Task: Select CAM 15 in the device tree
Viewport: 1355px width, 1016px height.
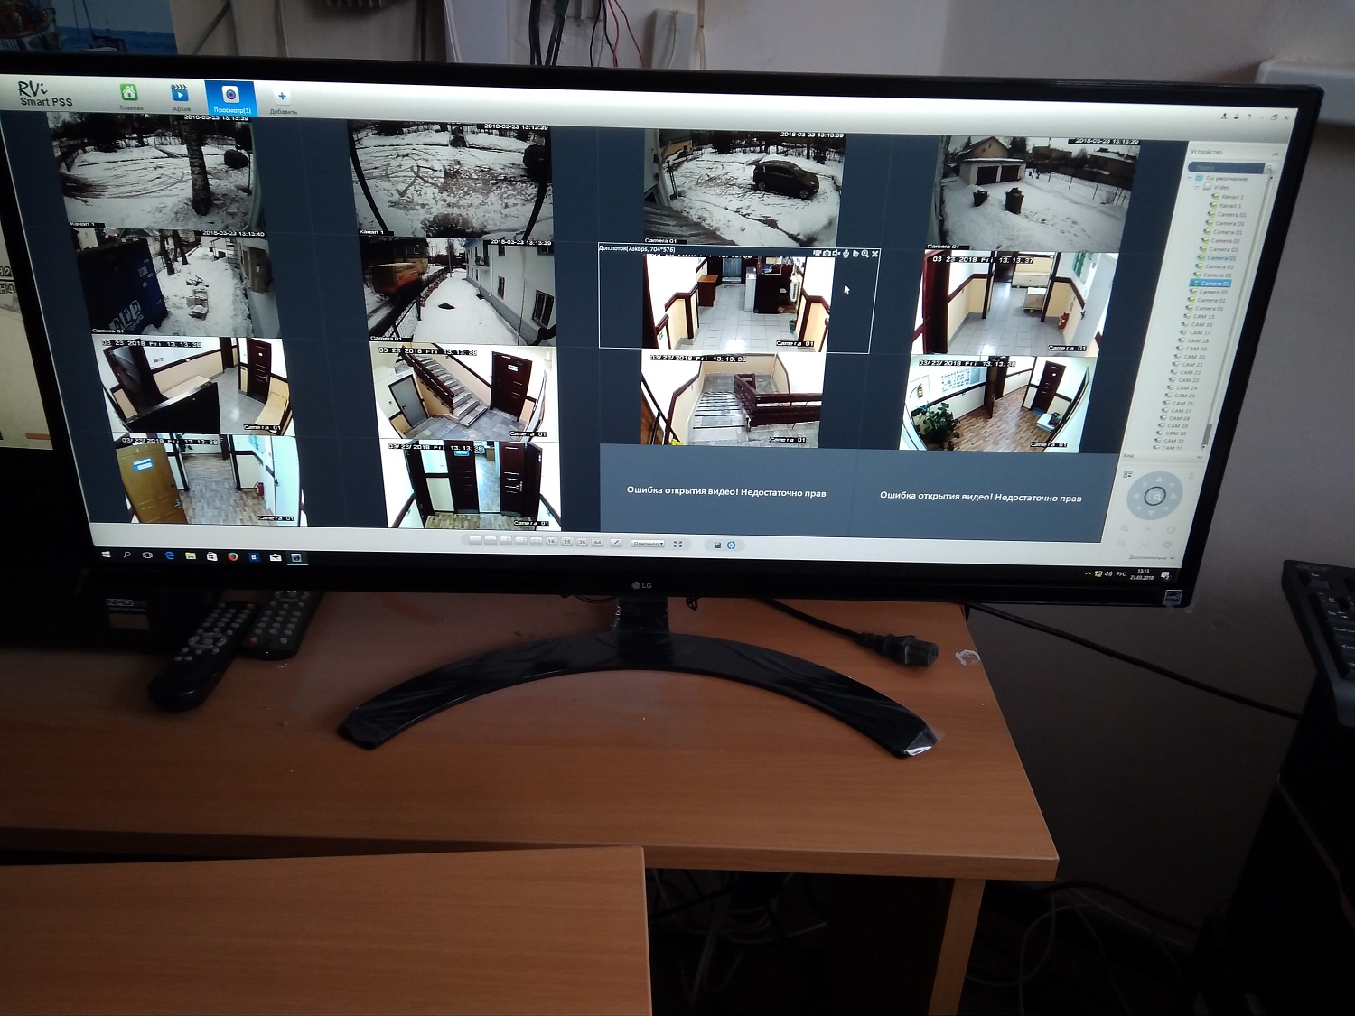Action: click(1202, 317)
